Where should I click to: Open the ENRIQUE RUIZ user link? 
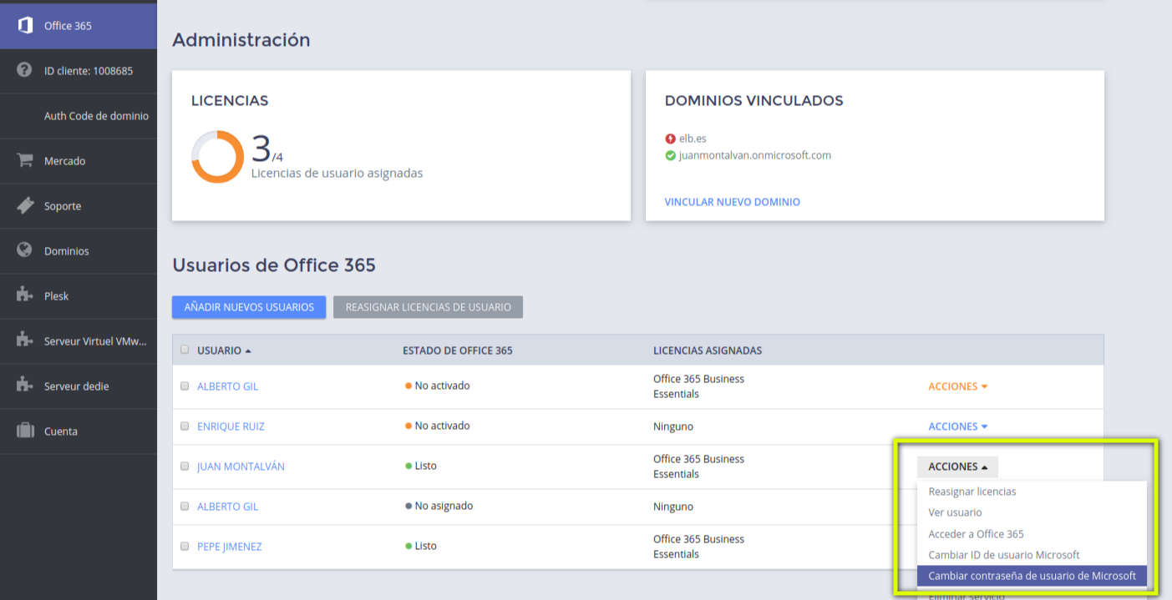tap(231, 426)
